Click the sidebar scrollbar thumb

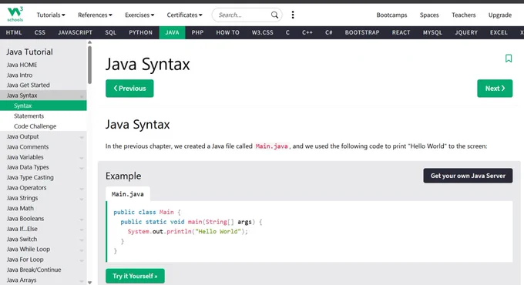click(89, 65)
